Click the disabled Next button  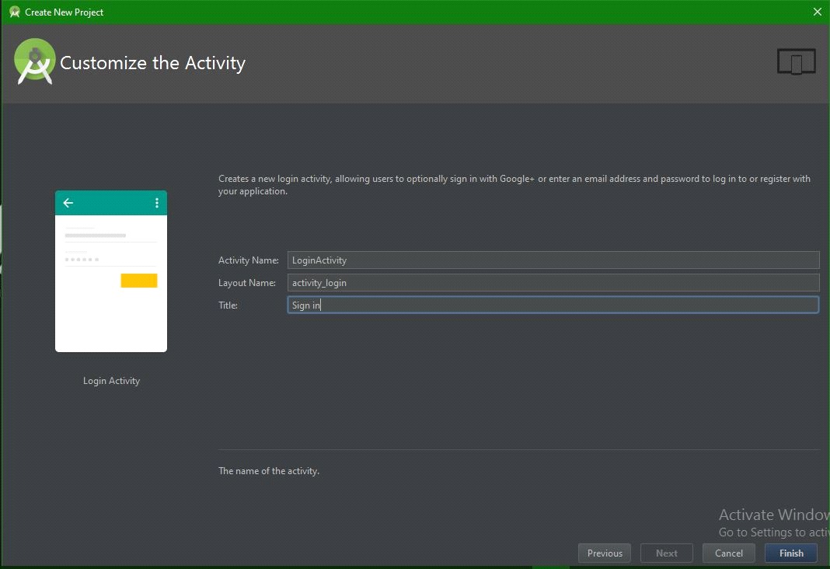pos(667,553)
